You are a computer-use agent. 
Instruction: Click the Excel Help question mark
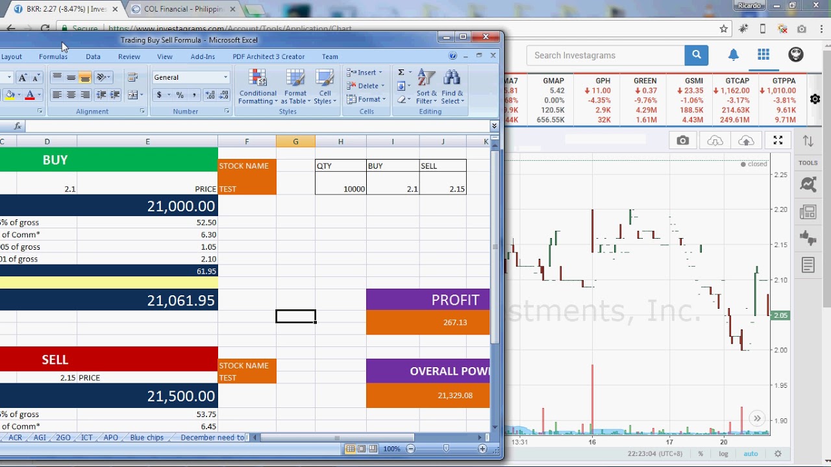pos(453,56)
